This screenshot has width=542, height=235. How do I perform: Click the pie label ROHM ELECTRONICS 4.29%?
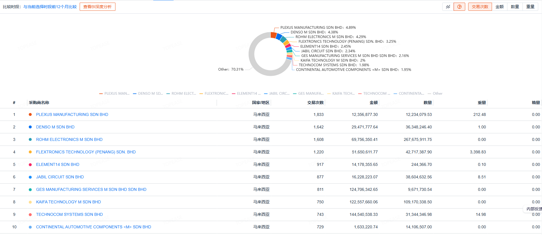click(x=331, y=37)
